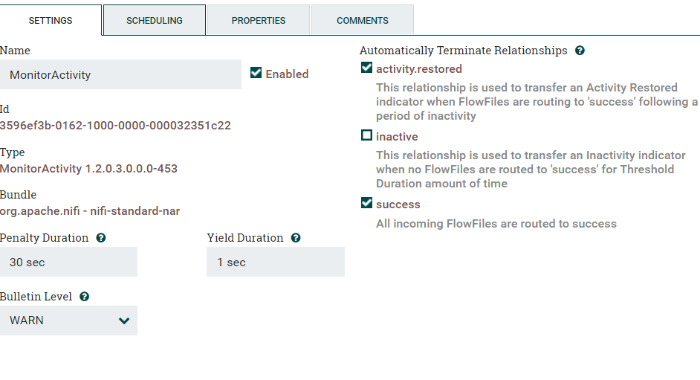Open the Properties tab
This screenshot has width=700, height=380.
click(x=259, y=20)
